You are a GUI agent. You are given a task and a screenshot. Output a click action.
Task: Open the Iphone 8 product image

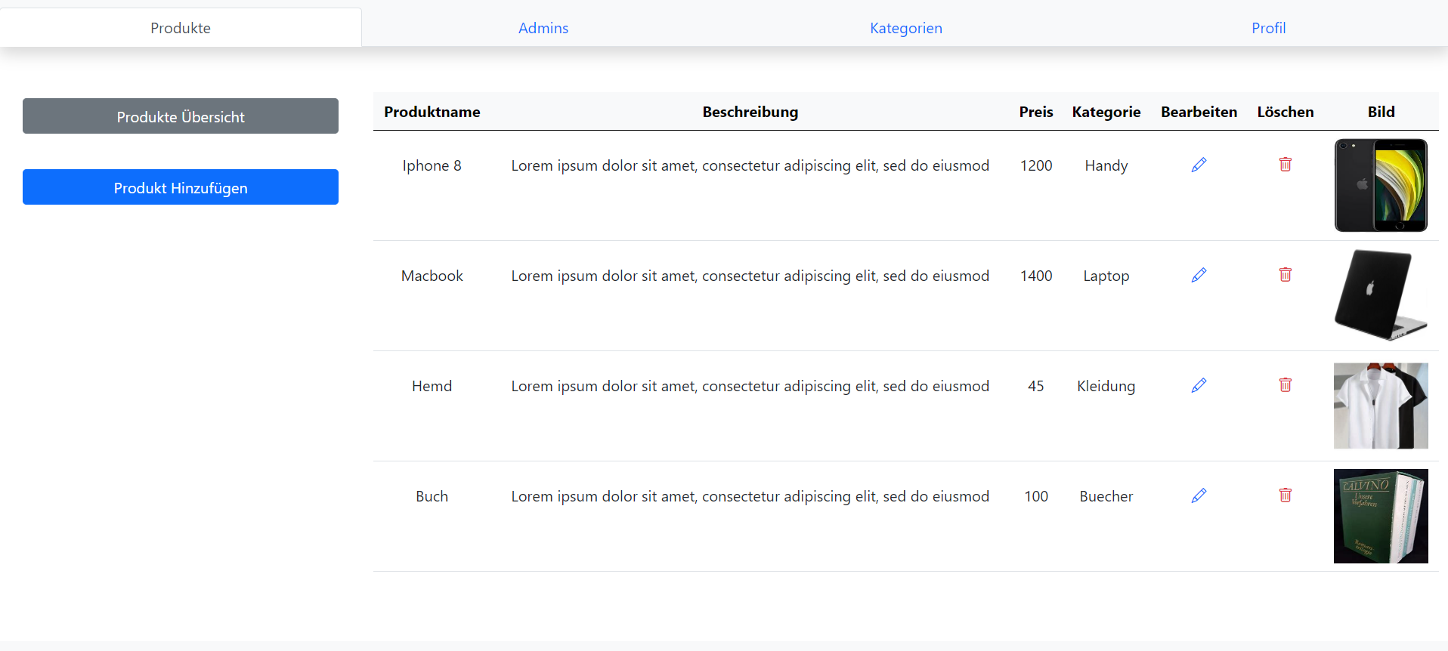point(1381,185)
